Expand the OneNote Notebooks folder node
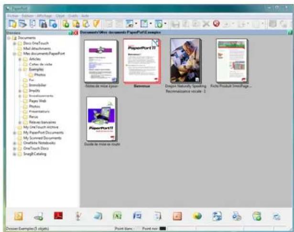 [x=14, y=144]
